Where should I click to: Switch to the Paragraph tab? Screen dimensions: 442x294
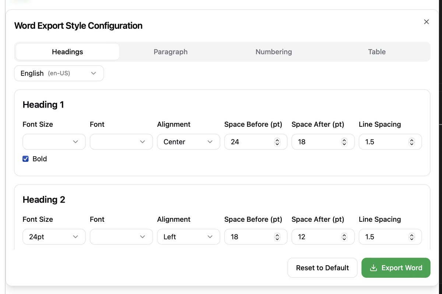[171, 52]
